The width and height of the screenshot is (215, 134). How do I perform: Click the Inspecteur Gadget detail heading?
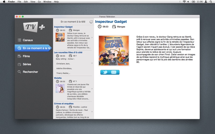(x=111, y=22)
